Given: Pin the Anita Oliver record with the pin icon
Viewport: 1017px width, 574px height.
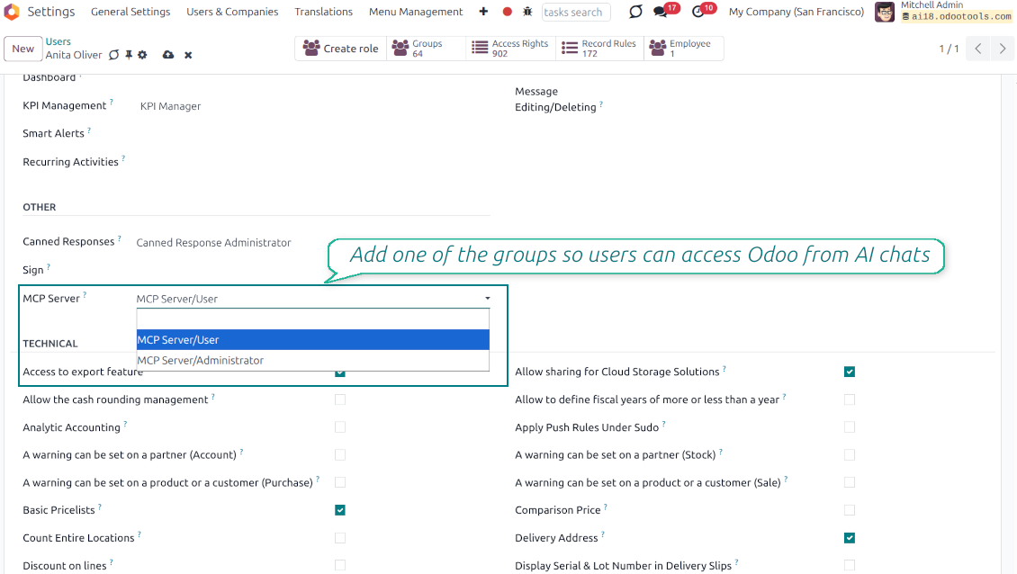Looking at the screenshot, I should tap(128, 55).
